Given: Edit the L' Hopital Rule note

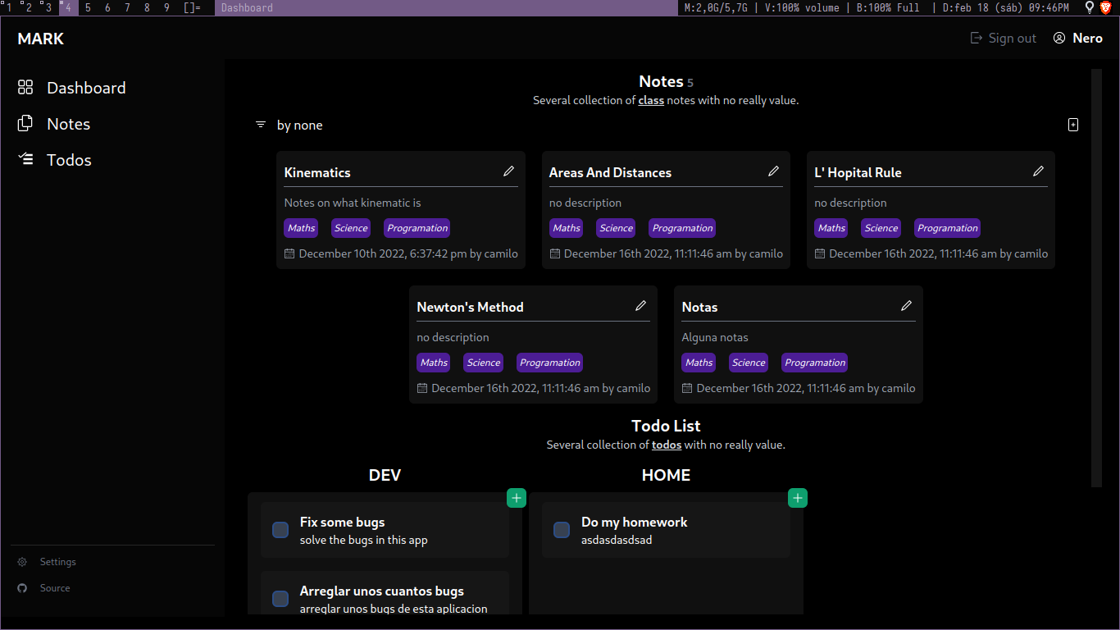Looking at the screenshot, I should pyautogui.click(x=1039, y=171).
